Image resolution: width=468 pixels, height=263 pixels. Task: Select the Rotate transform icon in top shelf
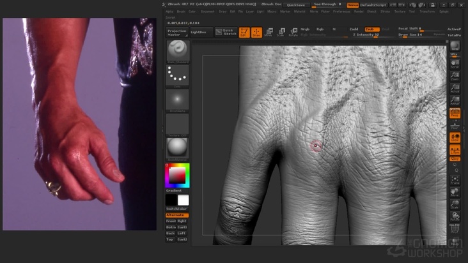(293, 33)
